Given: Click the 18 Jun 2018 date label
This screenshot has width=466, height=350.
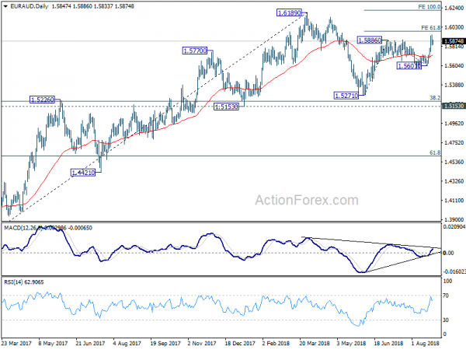Looking at the screenshot, I should [x=389, y=344].
